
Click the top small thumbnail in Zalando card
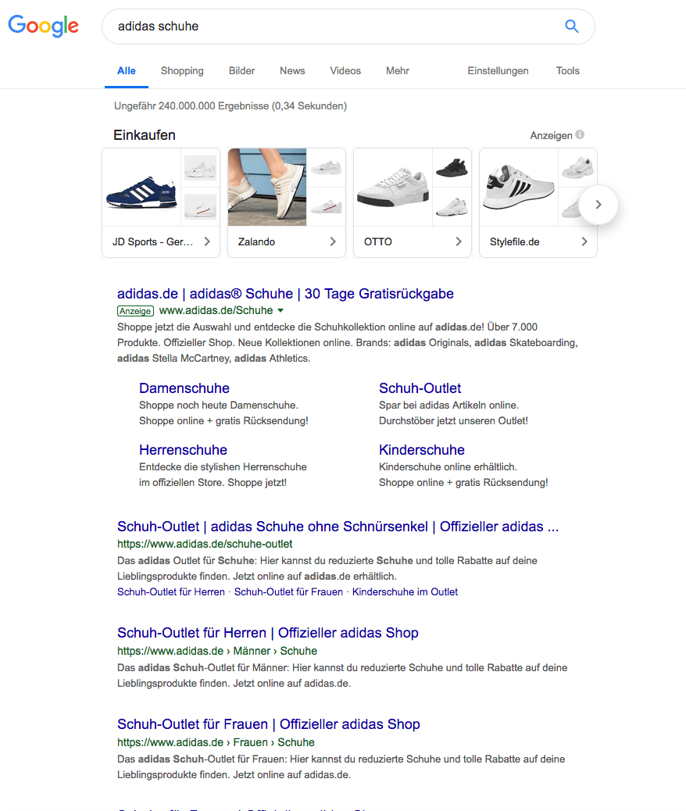point(326,167)
